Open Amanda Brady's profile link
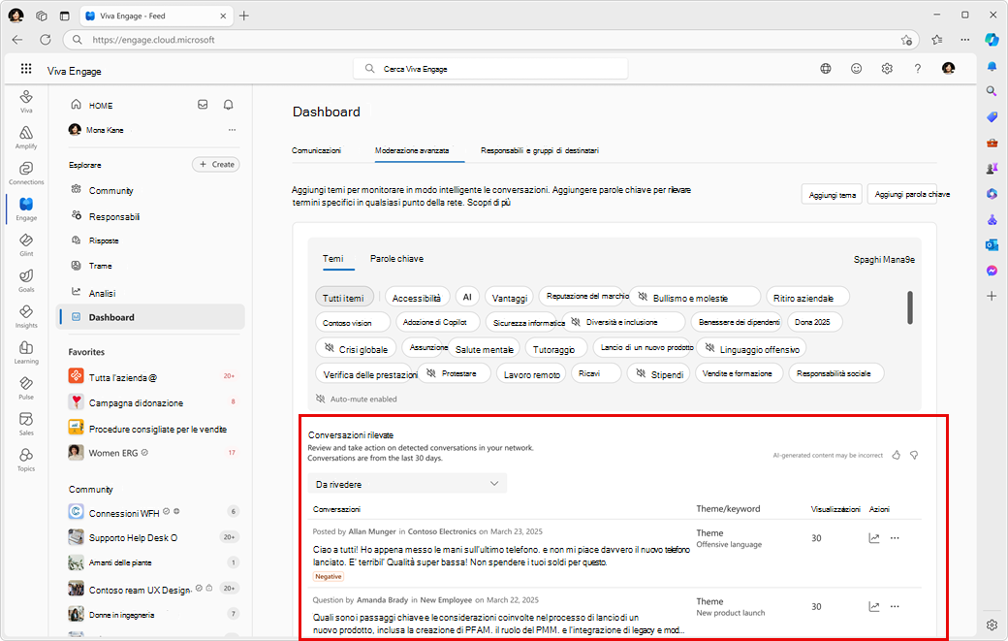Viewport: 1008px width, 641px height. coord(383,600)
